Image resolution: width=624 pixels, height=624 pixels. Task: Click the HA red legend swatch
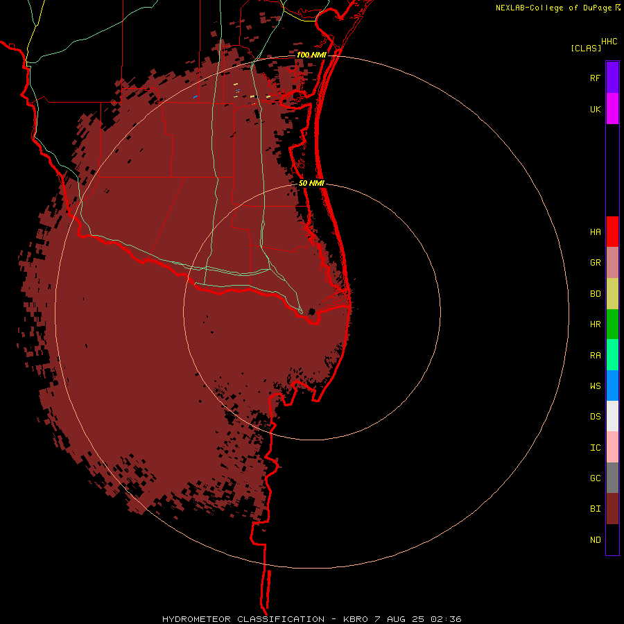612,232
